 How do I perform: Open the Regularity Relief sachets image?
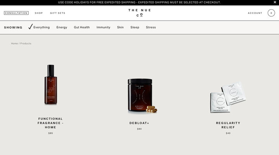pos(228,97)
